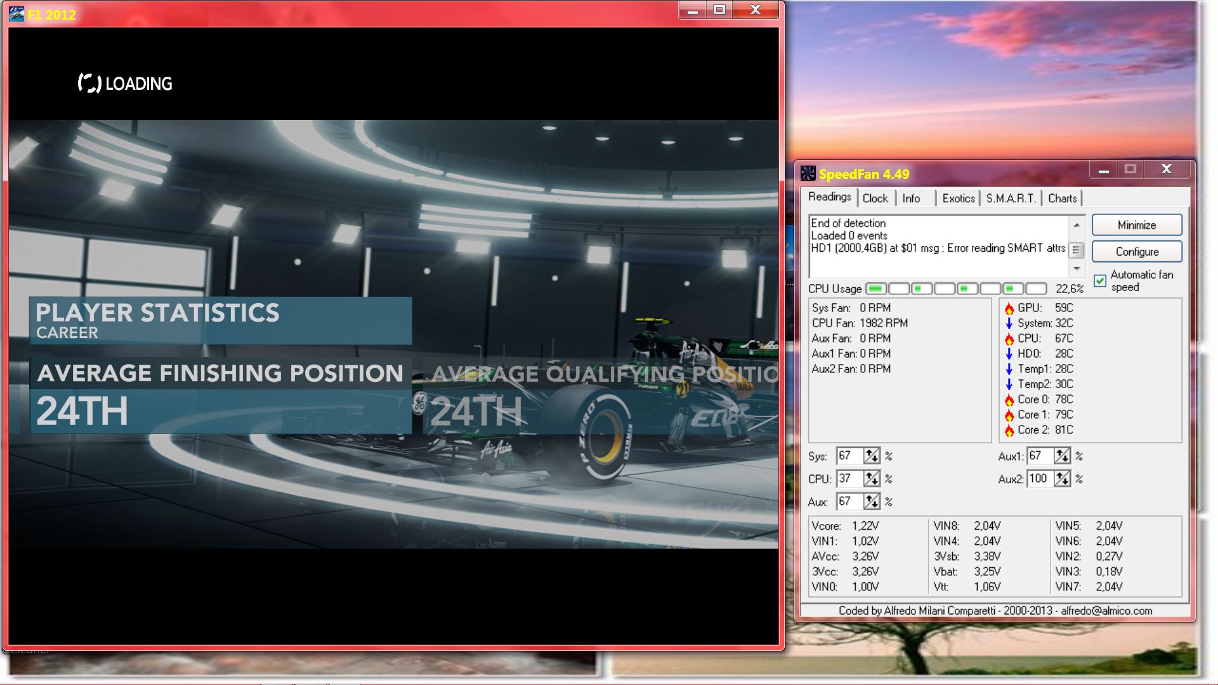This screenshot has height=685, width=1218.
Task: Open the S.M.A.R.T. tab
Action: tap(1011, 199)
